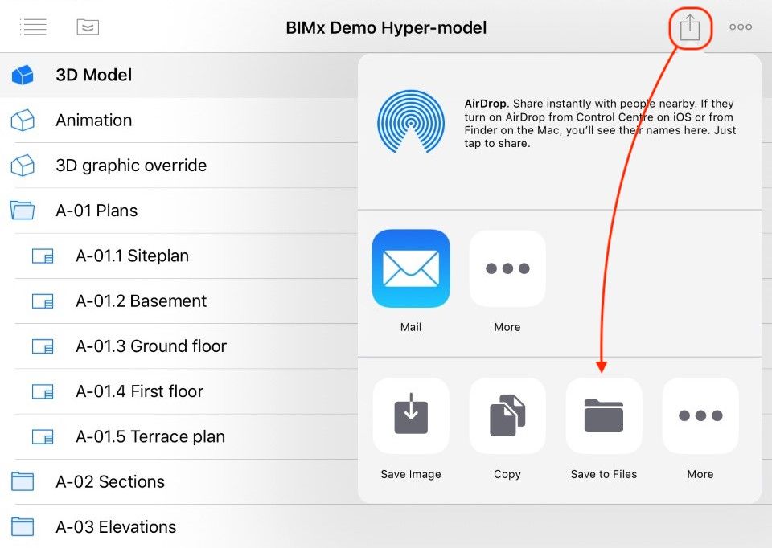This screenshot has width=772, height=548.
Task: Open the A-01.4 First floor sheet
Action: coord(179,391)
